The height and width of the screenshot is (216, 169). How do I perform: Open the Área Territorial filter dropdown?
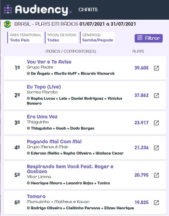click(x=25, y=38)
